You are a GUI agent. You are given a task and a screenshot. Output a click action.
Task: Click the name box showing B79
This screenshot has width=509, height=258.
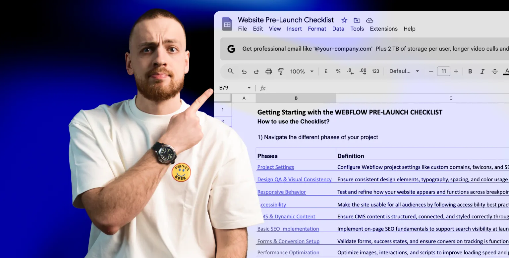pyautogui.click(x=235, y=88)
